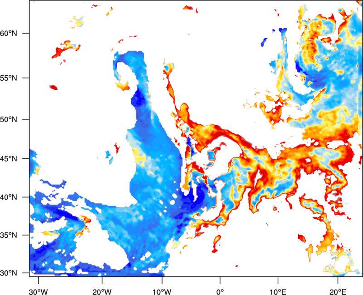Click the 60°N latitude label
Image resolution: width=363 pixels, height=295 pixels.
[9, 33]
